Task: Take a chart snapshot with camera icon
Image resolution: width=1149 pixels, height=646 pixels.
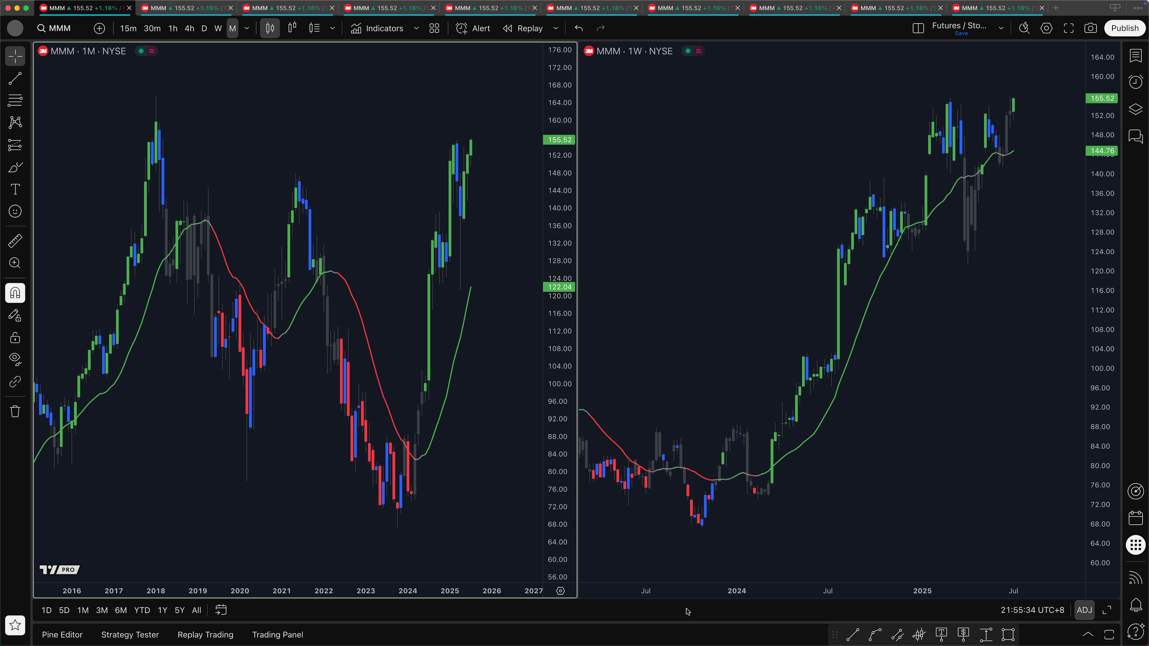Action: click(x=1091, y=28)
